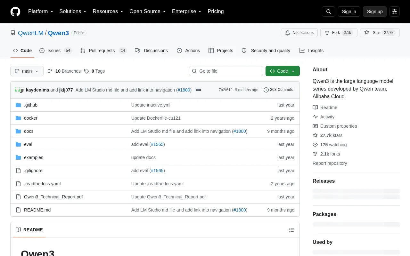The height and width of the screenshot is (256, 410).
Task: Open the Projects tab
Action: 221,51
